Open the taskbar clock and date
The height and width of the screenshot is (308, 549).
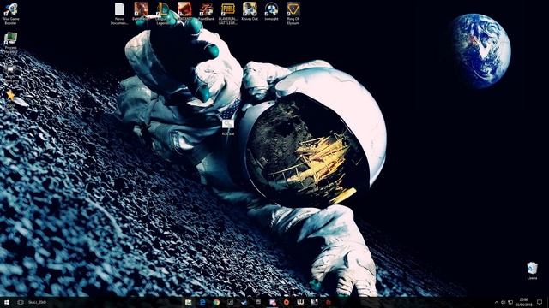click(524, 302)
